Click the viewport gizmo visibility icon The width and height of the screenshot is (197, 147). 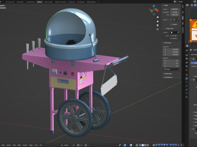[x=125, y=145]
